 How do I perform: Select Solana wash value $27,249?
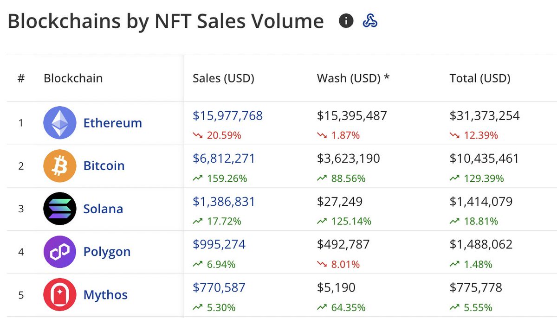tap(340, 201)
